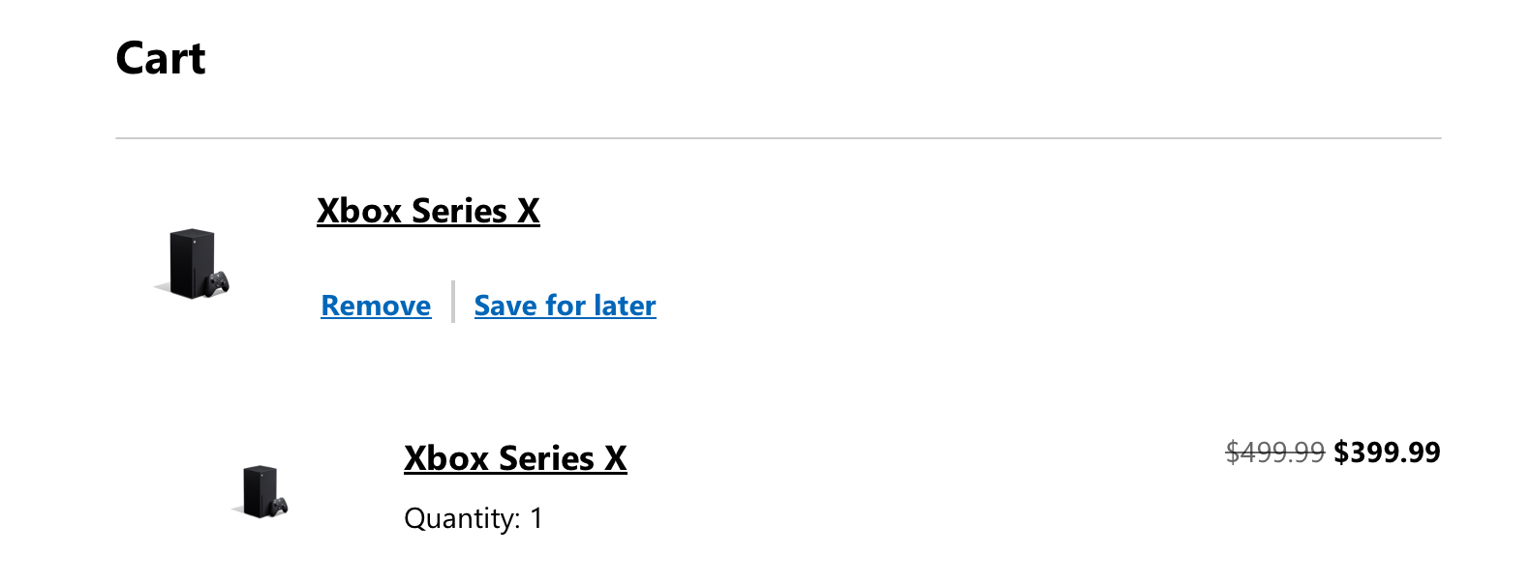Viewport: 1531px width, 584px height.
Task: Click the vertical divider beside the Remove link
Action: pos(453,302)
